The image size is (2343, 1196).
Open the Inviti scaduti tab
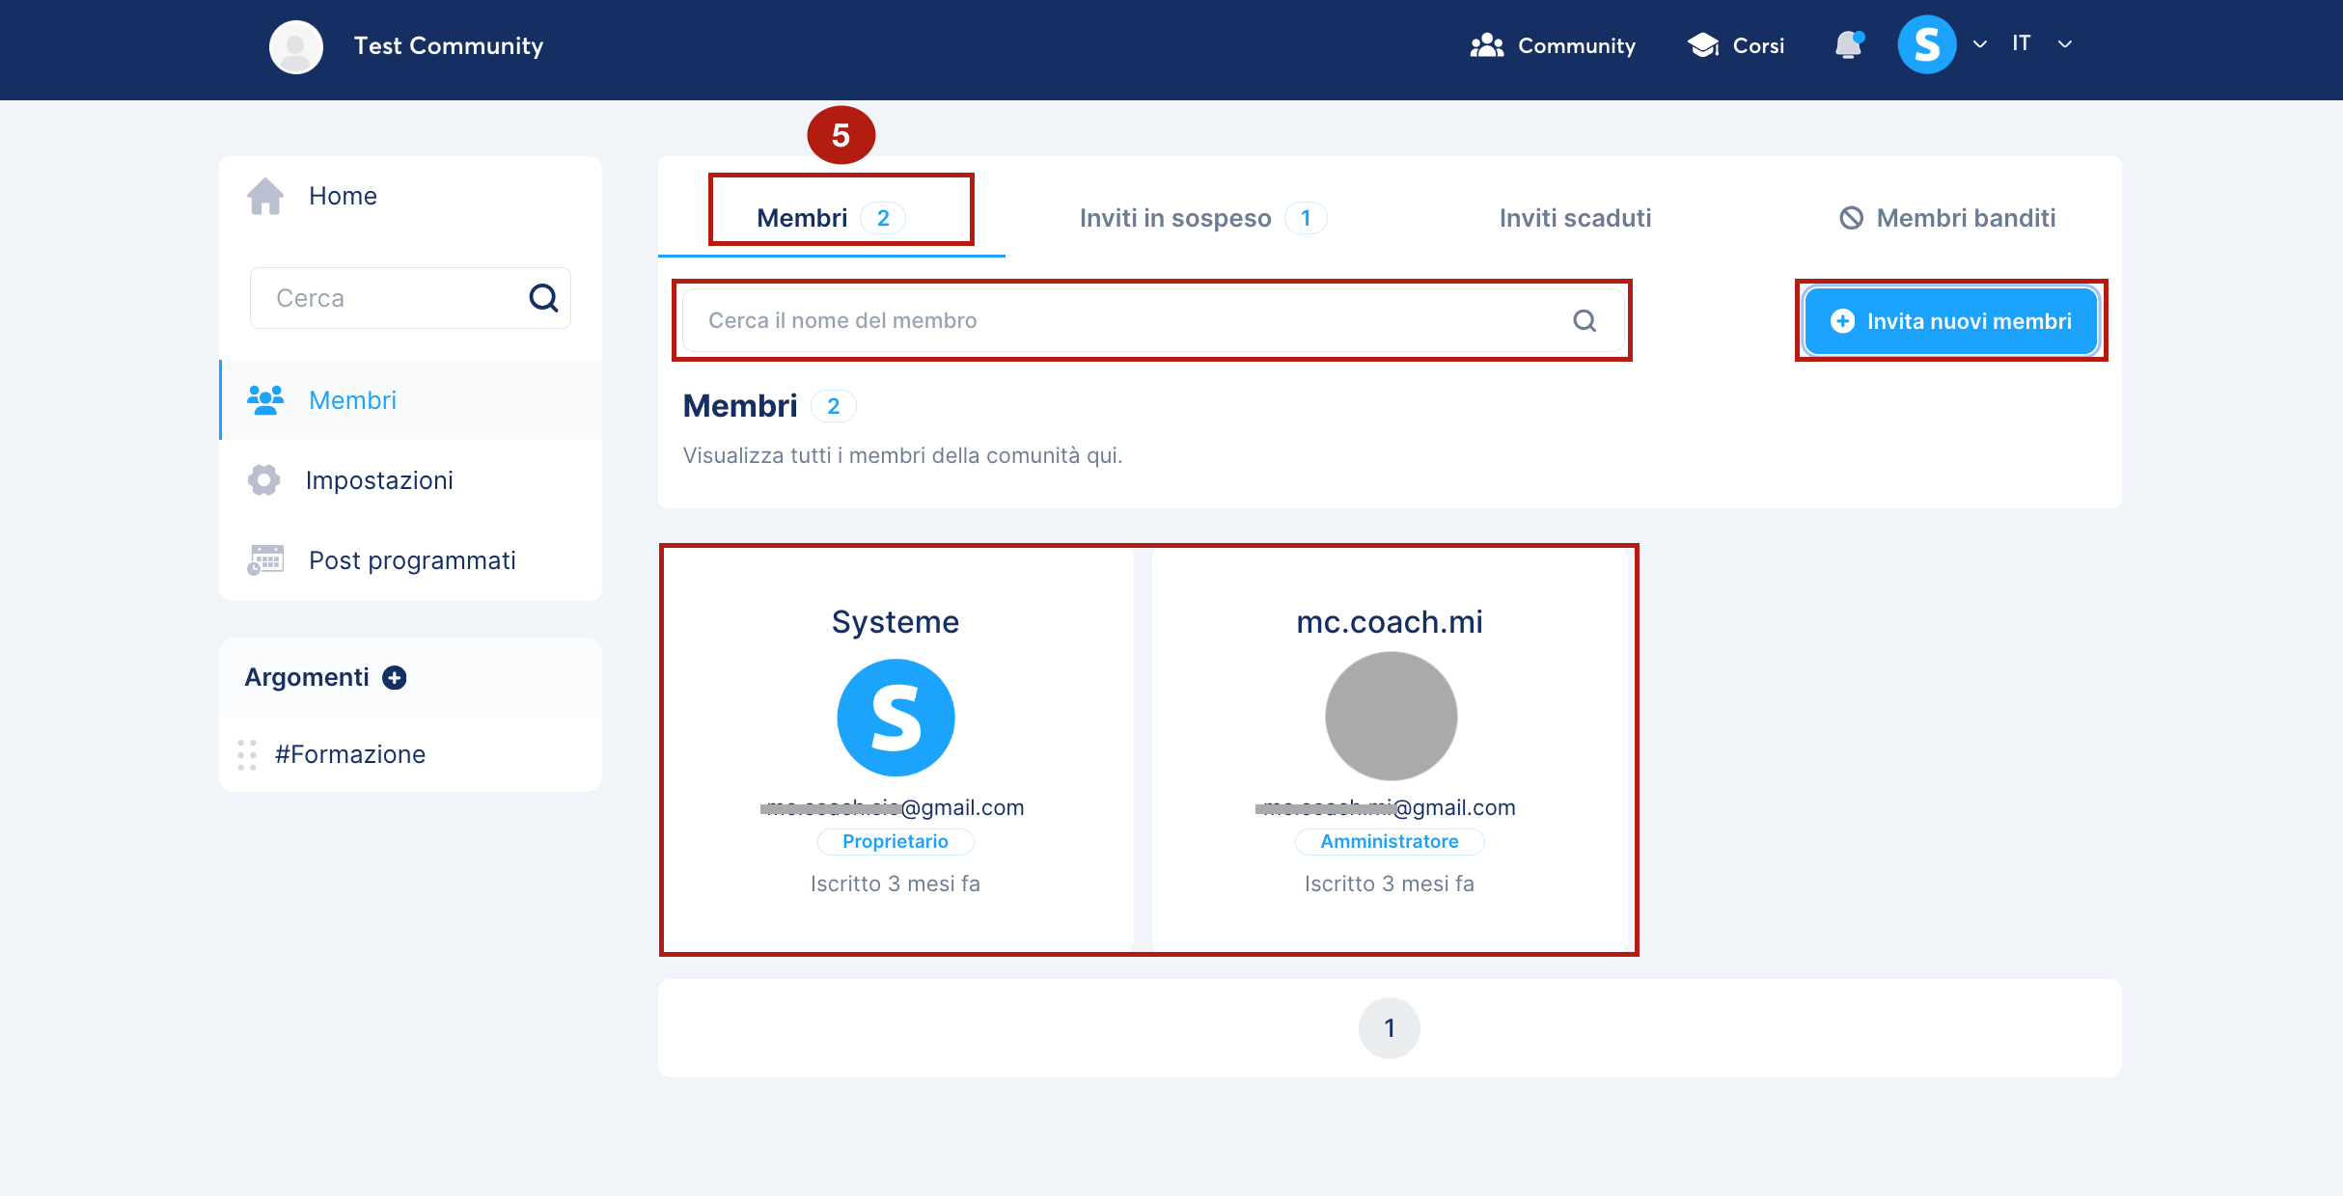[x=1575, y=218]
